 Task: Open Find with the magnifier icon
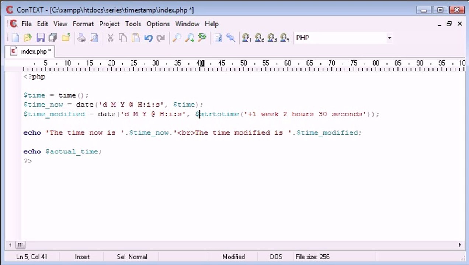177,38
